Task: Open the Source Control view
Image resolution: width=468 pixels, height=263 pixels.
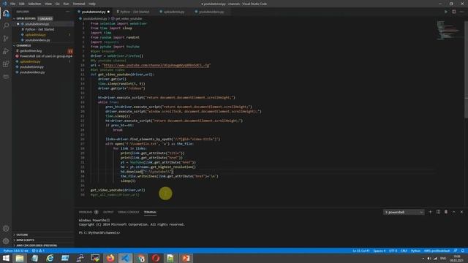Action: (x=6, y=39)
